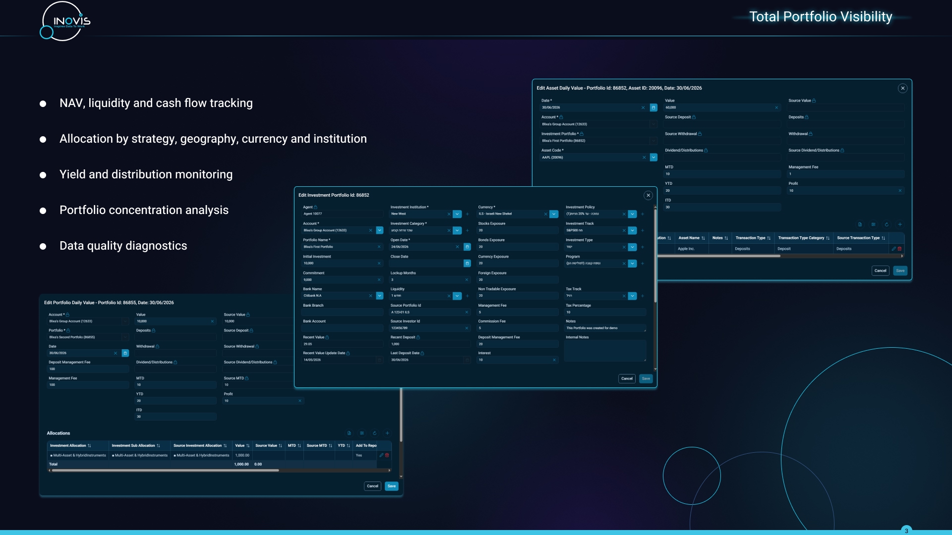Open the Tax Track dropdown
Image resolution: width=952 pixels, height=535 pixels.
pos(632,296)
